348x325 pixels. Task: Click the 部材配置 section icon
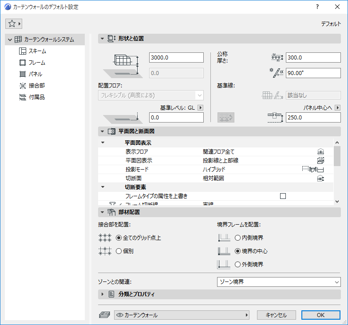point(111,212)
